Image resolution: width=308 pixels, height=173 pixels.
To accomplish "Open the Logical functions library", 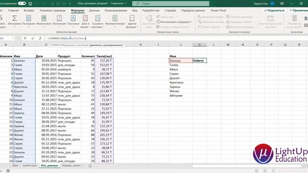I will coord(59,18).
